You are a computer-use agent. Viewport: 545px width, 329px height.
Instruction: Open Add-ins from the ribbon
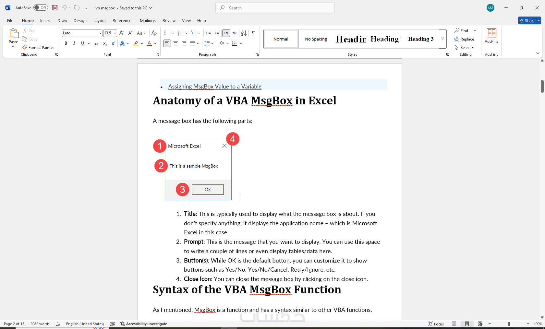pos(491,36)
